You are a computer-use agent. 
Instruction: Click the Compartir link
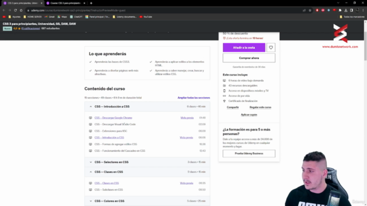tap(233, 107)
